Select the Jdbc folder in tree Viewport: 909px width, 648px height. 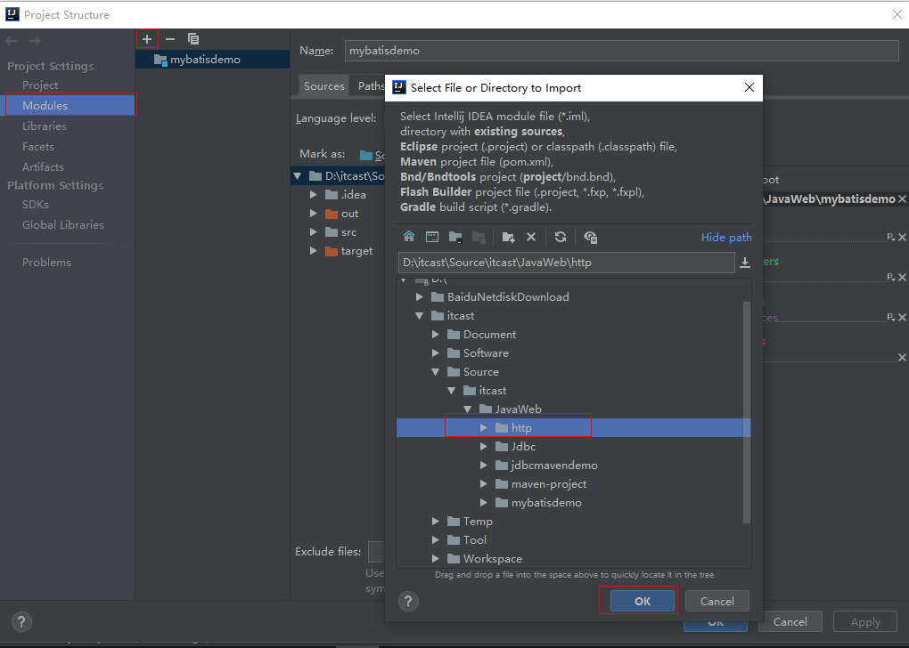click(523, 447)
